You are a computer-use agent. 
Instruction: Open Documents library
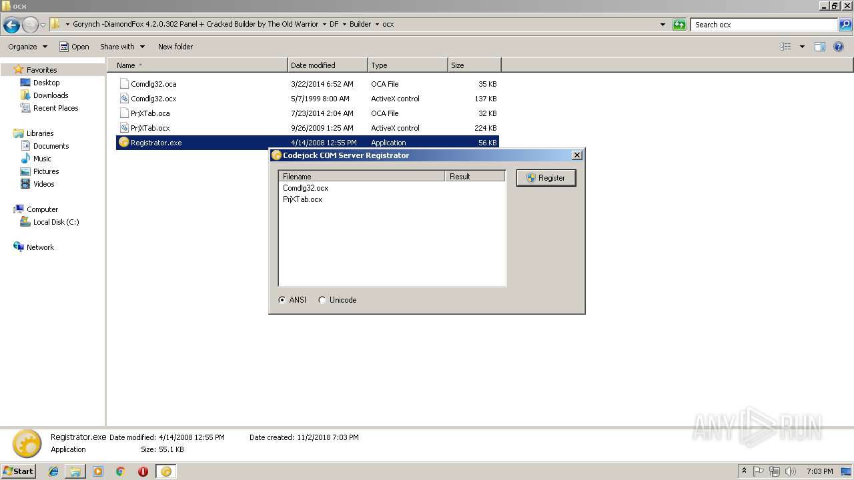click(x=51, y=146)
